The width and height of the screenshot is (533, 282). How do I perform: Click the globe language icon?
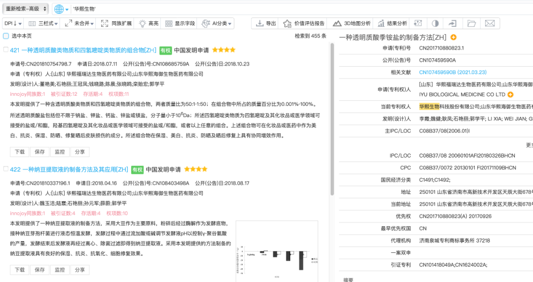tap(59, 9)
